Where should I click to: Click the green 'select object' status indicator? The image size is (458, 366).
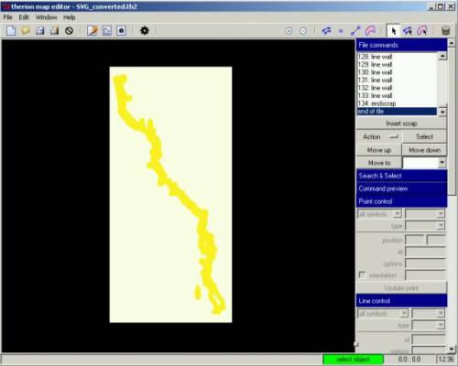click(354, 360)
